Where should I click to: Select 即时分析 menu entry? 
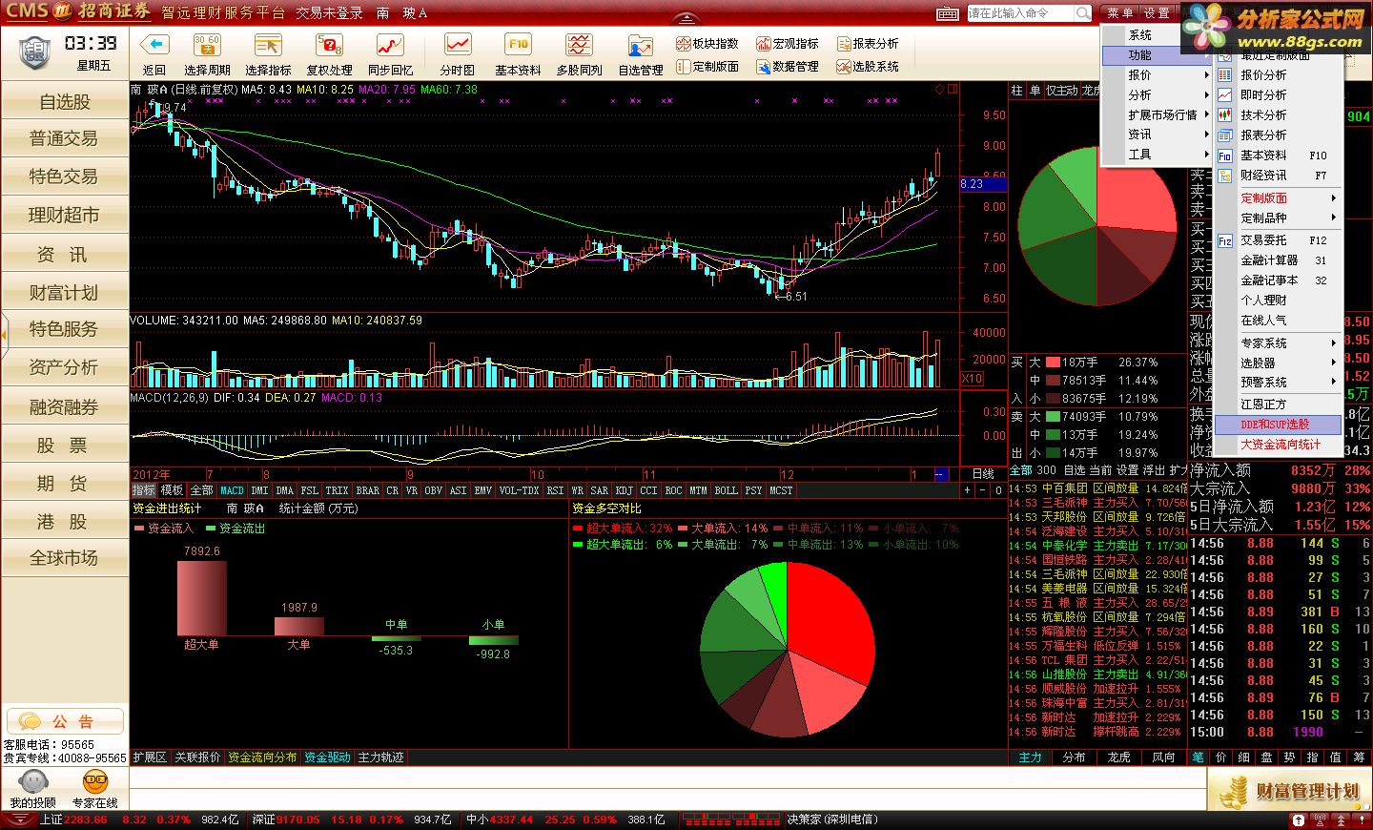point(1278,94)
